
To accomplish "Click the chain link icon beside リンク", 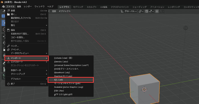I will point(8,46).
